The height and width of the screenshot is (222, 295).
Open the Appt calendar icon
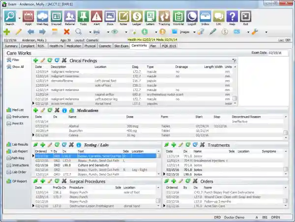(28, 16)
